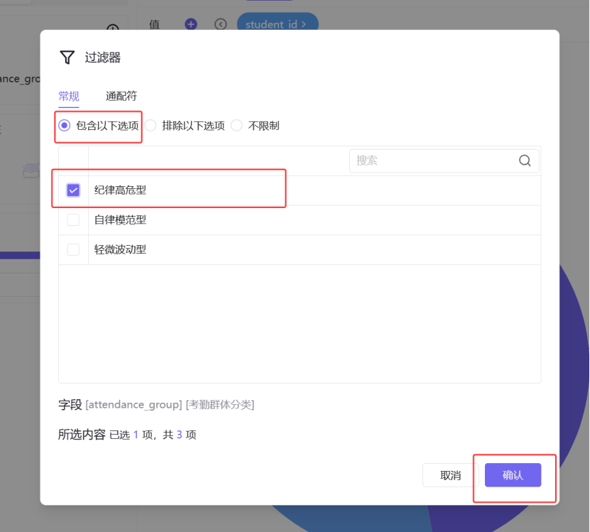Click the 自律模范型 row text
590x532 pixels.
[x=120, y=219]
